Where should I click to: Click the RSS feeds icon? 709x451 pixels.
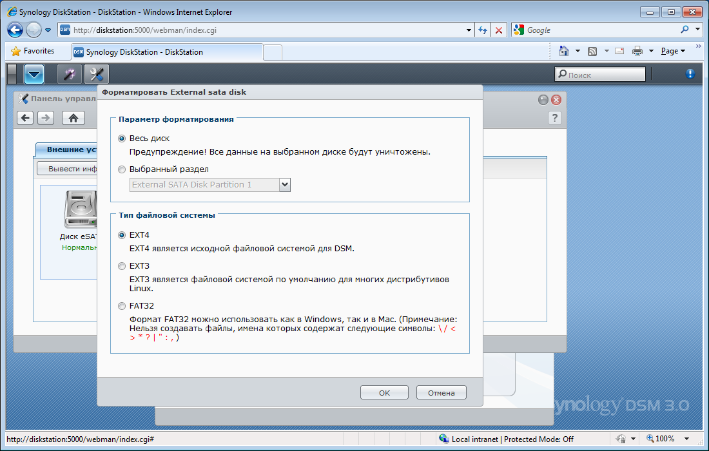(592, 51)
